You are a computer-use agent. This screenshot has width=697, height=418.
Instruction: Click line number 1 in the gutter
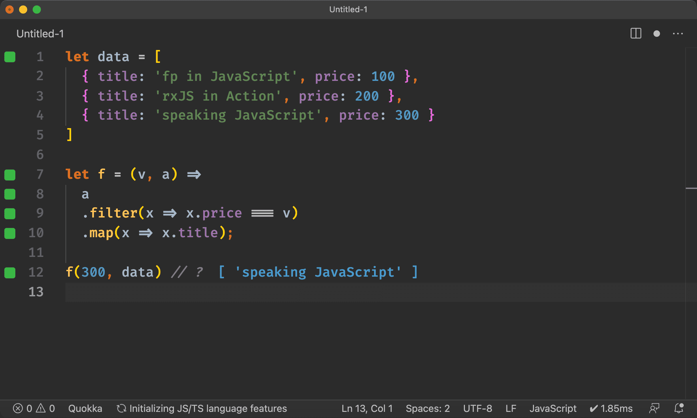click(40, 56)
